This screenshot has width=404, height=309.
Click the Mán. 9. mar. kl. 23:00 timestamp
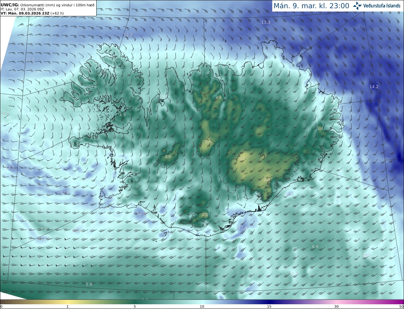point(311,6)
